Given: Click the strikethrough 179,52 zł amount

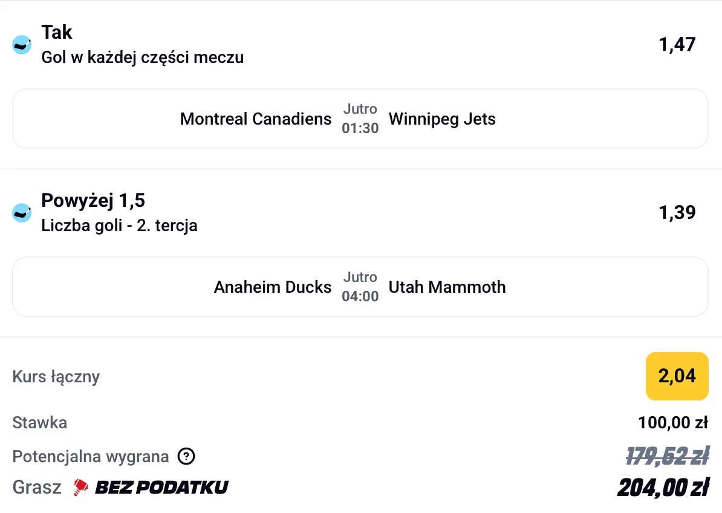Looking at the screenshot, I should pyautogui.click(x=667, y=456).
